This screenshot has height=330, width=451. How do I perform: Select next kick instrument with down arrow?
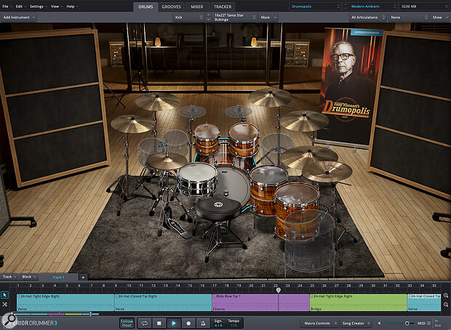point(209,20)
